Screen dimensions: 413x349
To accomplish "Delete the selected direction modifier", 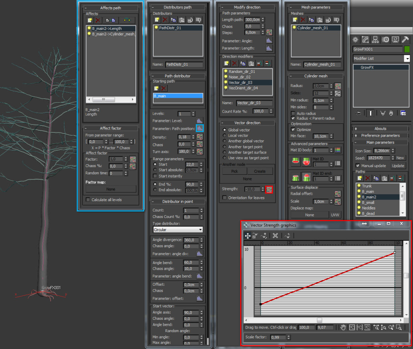I will point(234,63).
